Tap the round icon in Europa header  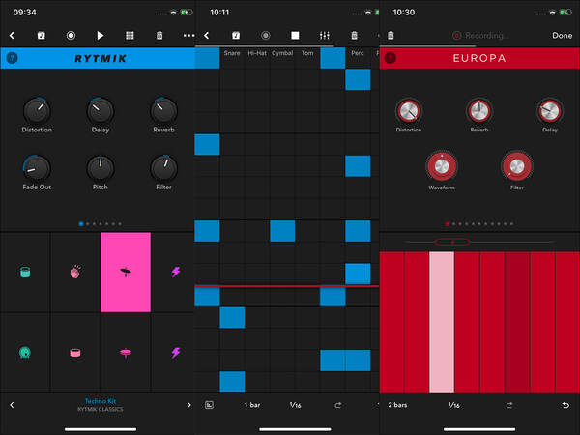coord(391,58)
